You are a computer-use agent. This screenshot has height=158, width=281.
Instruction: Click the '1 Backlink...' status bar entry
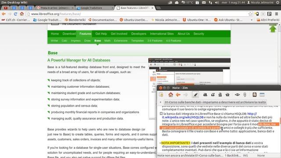(233, 155)
